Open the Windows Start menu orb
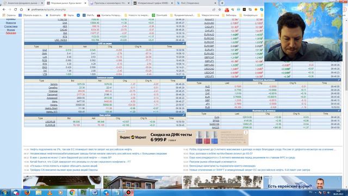 point(5,192)
